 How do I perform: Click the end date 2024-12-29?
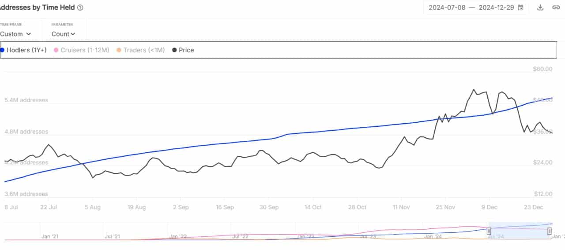pos(496,7)
